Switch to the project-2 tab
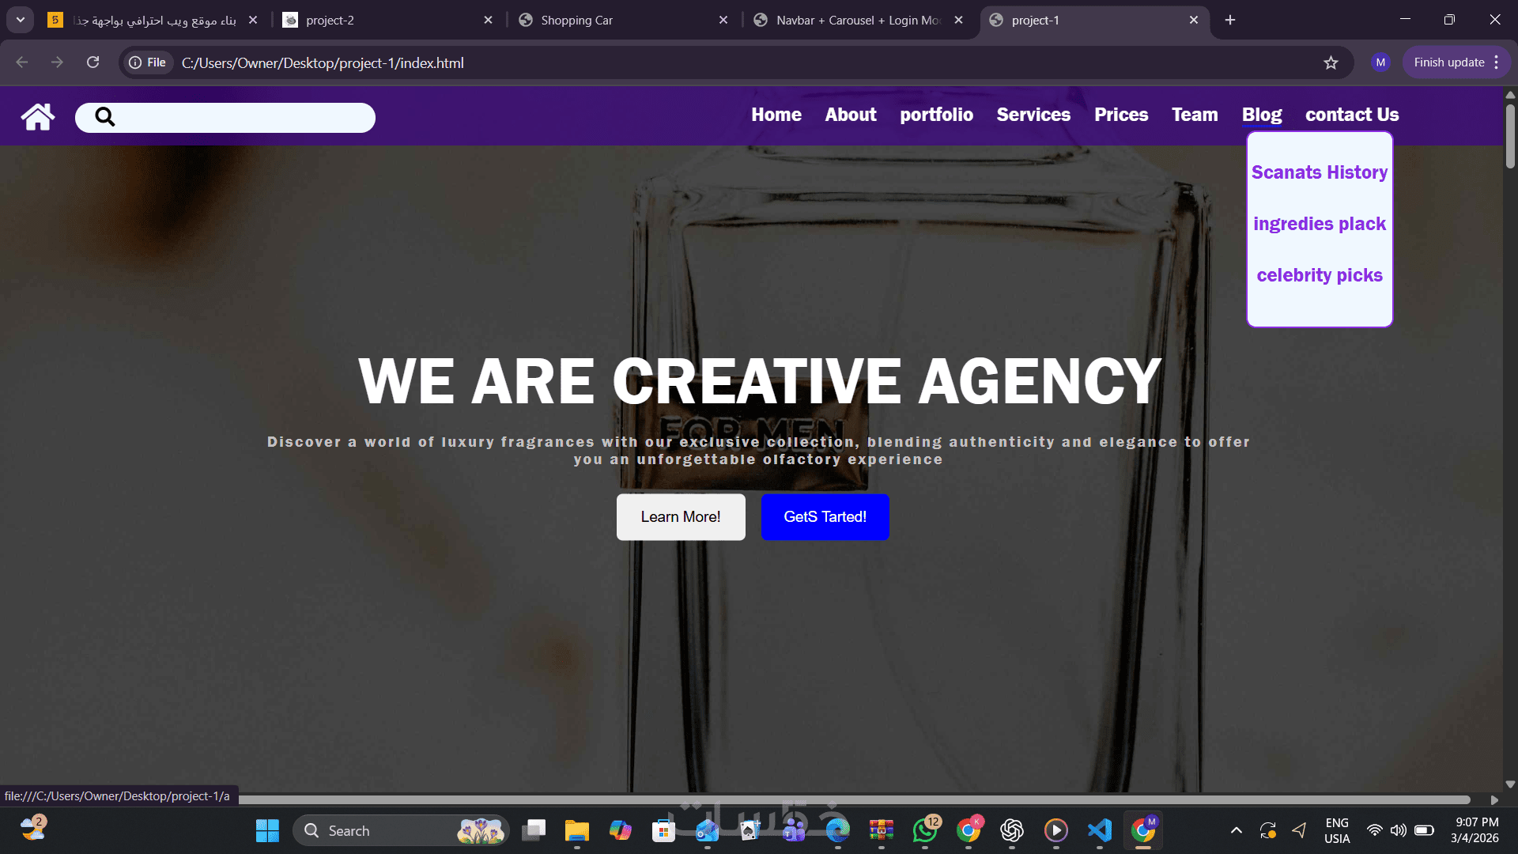 387,20
